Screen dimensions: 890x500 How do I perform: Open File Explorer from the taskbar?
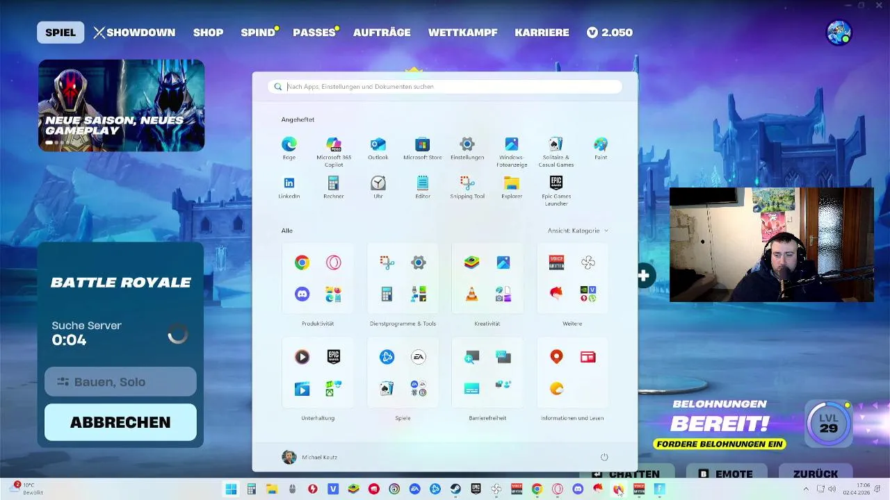click(x=272, y=490)
